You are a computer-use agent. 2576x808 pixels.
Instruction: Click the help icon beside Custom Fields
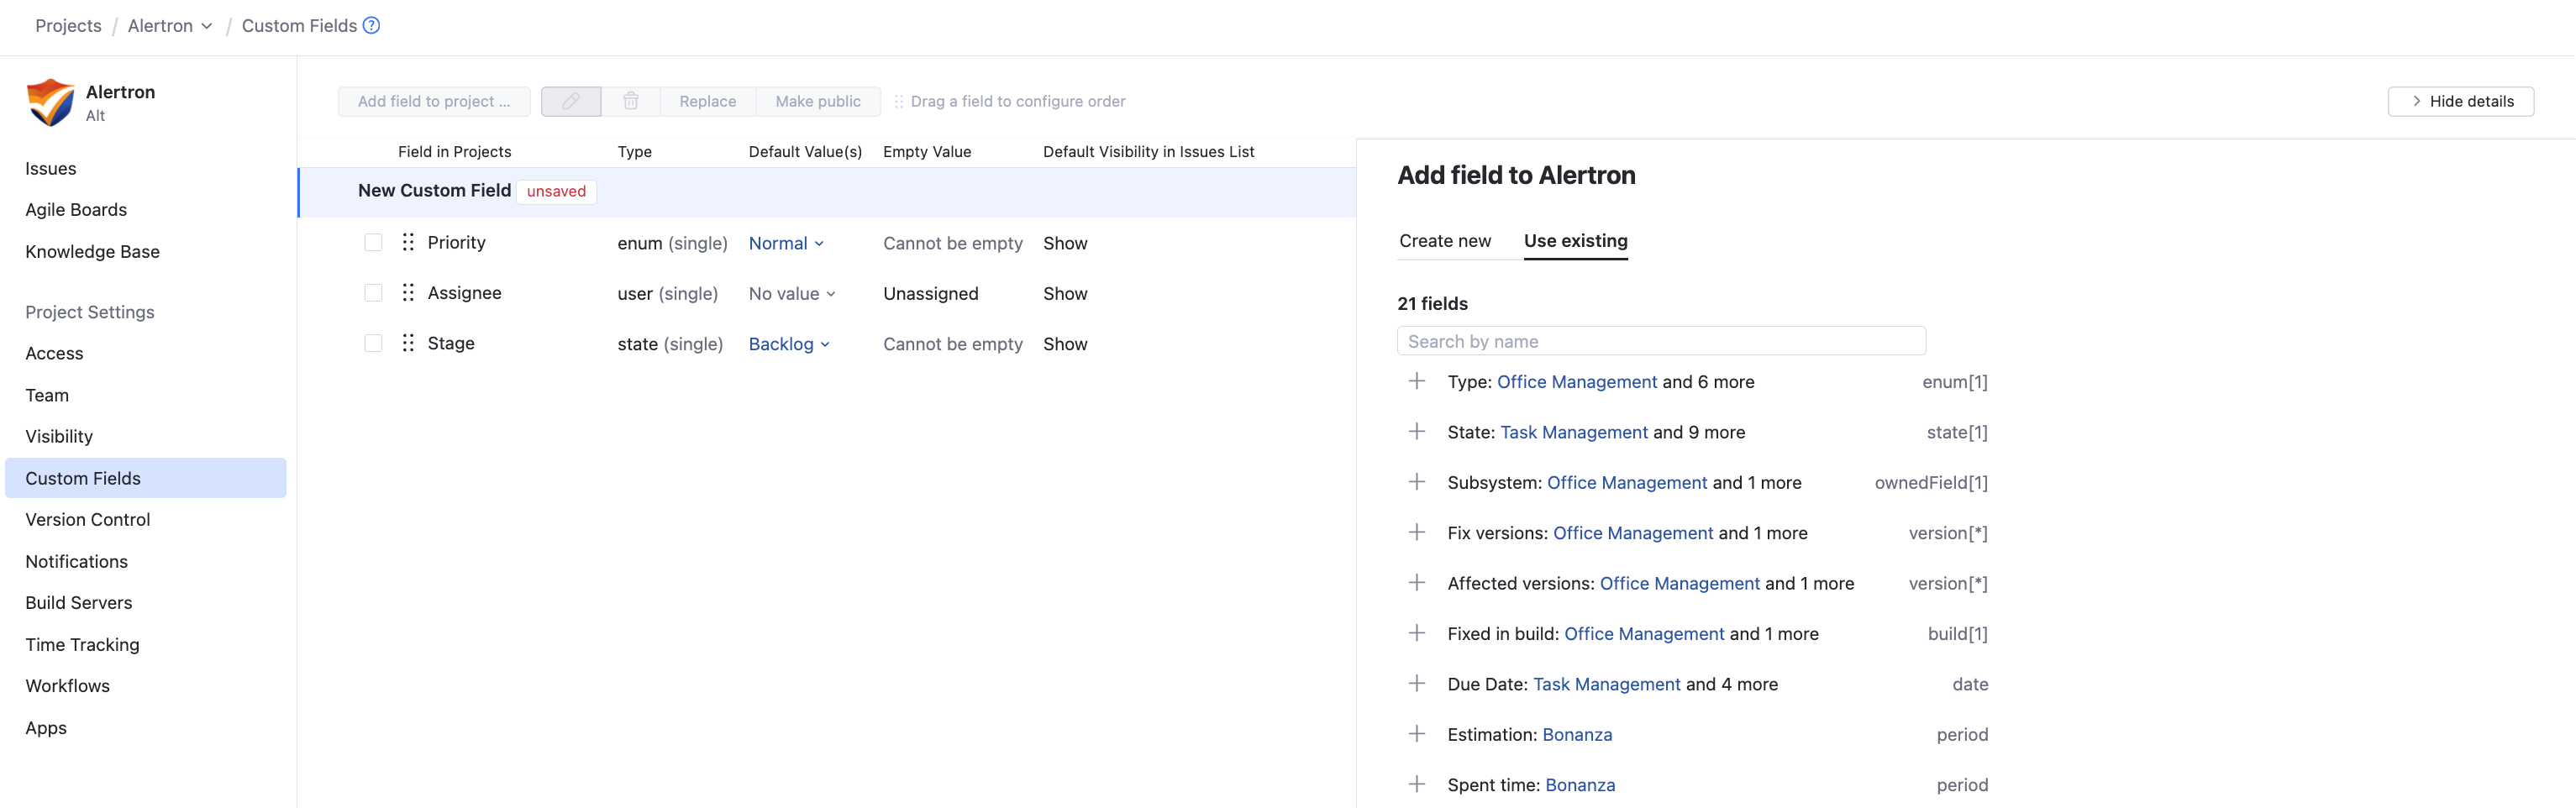pos(371,25)
